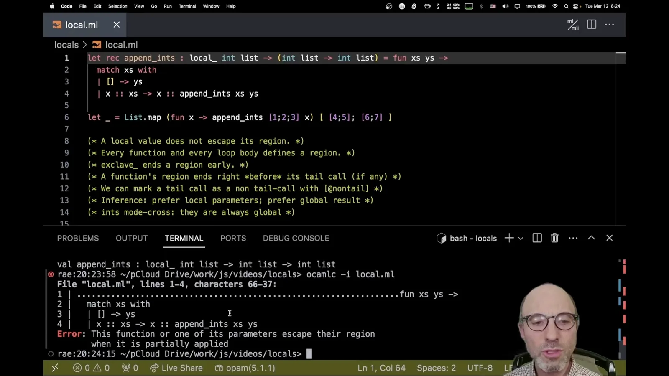Image resolution: width=669 pixels, height=376 pixels.
Task: Close the local.ml editor tab
Action: point(117,25)
